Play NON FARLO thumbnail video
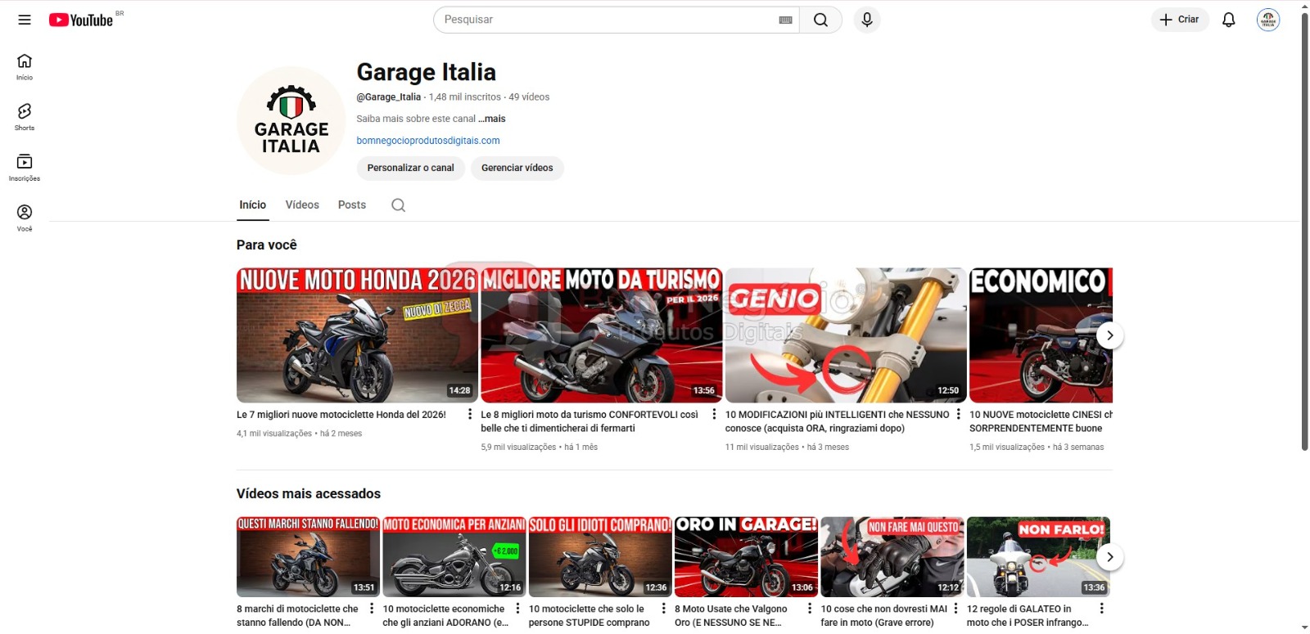Screen dimensions: 1310x634 pos(1038,557)
